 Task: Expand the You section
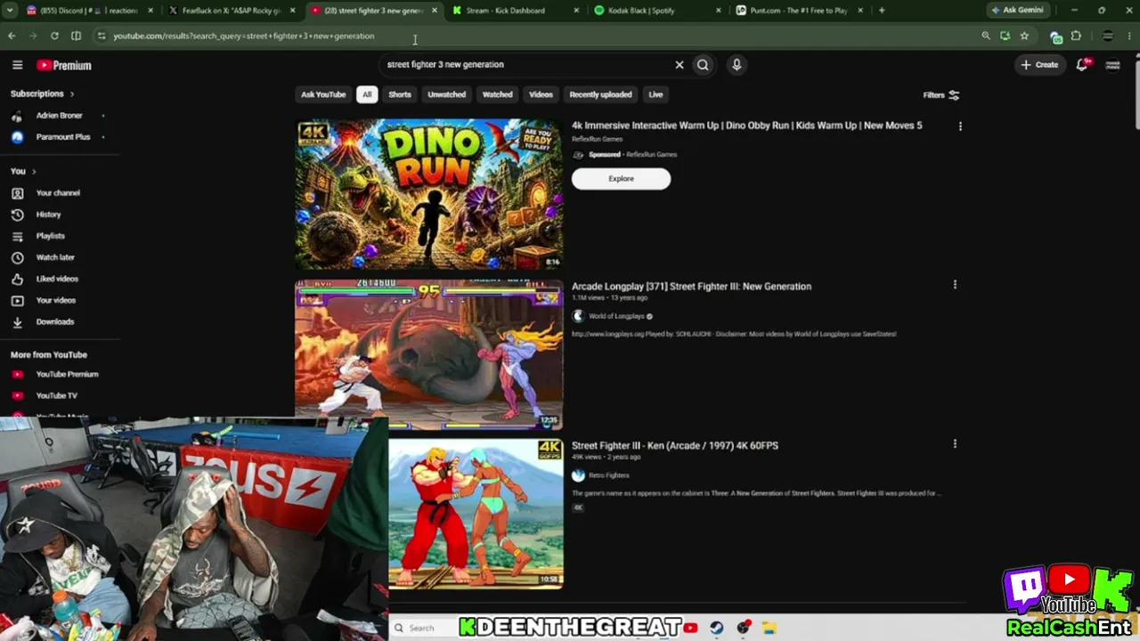point(23,171)
